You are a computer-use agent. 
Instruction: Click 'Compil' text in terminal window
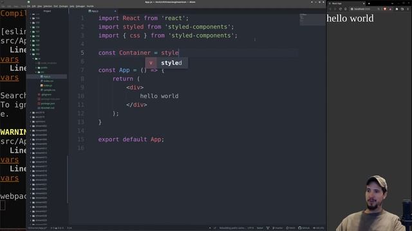[x=13, y=13]
